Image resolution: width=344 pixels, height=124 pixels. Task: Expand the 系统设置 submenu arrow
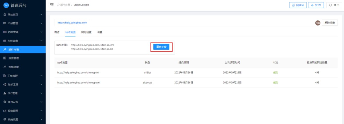click(x=42, y=119)
